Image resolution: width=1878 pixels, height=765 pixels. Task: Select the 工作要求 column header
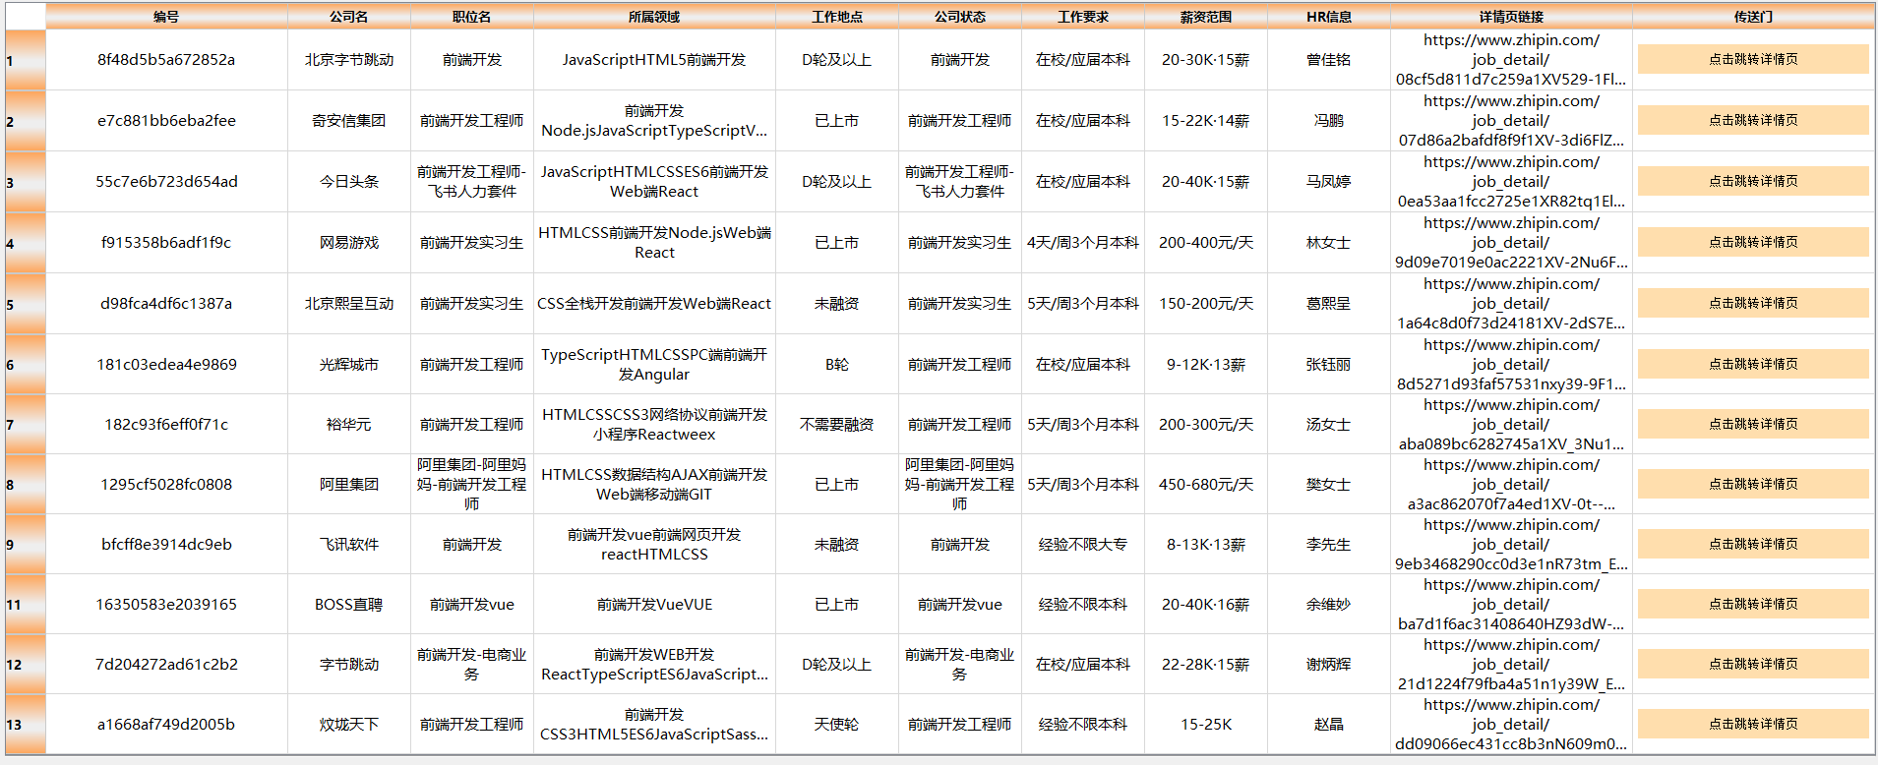(x=1082, y=17)
